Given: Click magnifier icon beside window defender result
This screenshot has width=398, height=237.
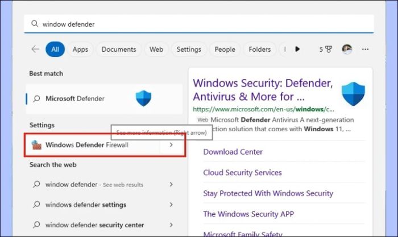Looking at the screenshot, I should click(36, 184).
